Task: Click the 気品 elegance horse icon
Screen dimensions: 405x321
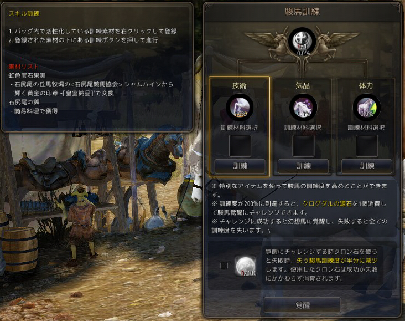Action: click(303, 108)
